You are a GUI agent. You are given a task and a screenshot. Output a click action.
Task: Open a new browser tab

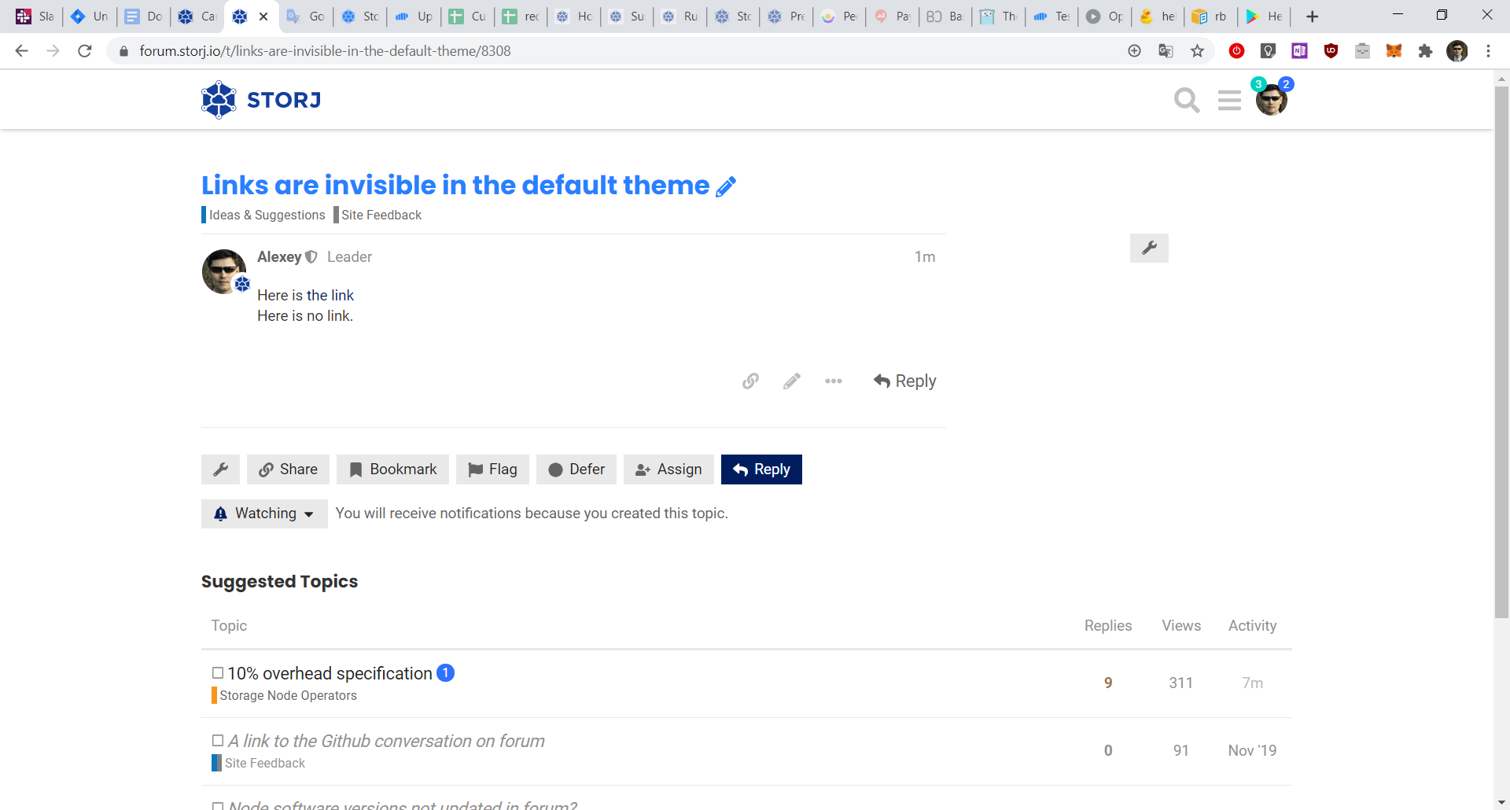(x=1312, y=17)
